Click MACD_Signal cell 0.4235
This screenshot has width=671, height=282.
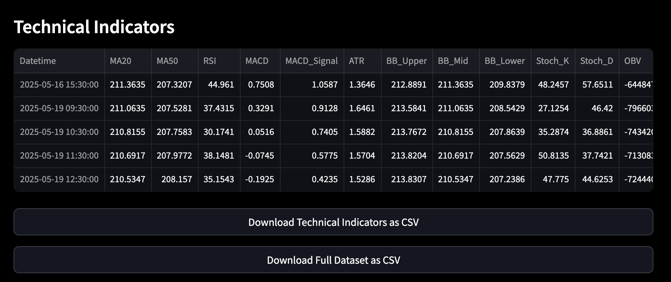coord(312,179)
